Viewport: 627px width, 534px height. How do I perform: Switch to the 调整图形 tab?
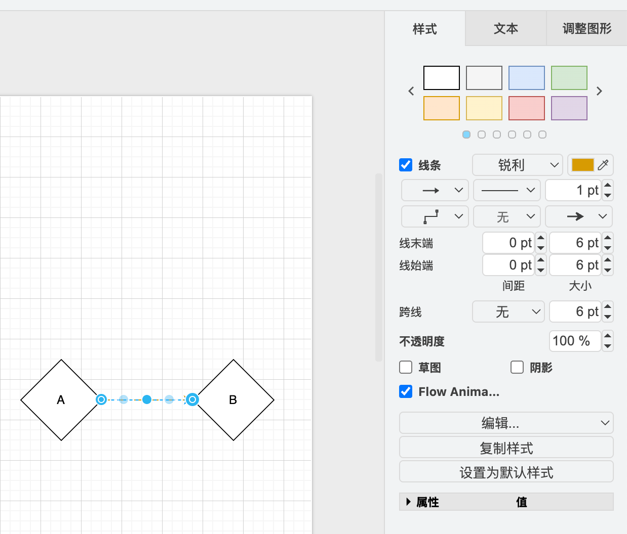586,29
